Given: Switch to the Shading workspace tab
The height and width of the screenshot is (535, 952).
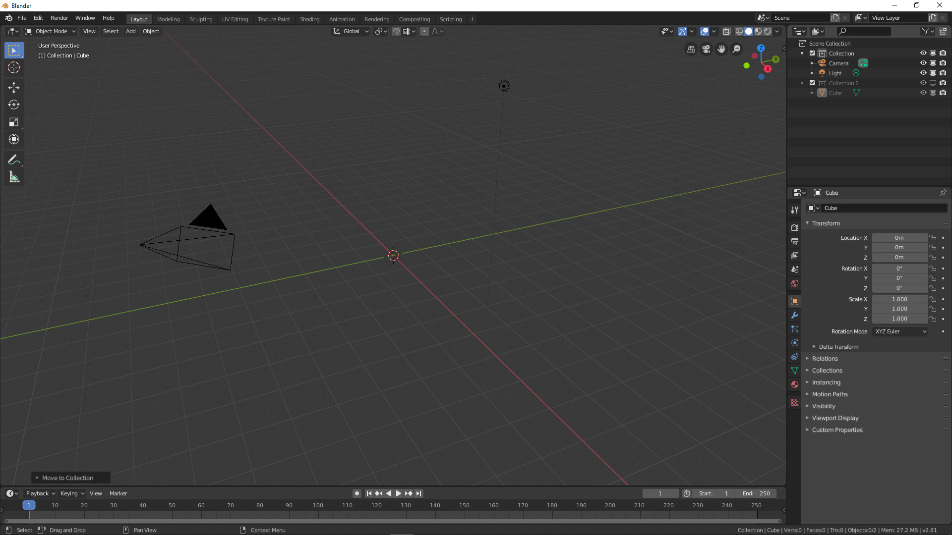Looking at the screenshot, I should tap(309, 19).
